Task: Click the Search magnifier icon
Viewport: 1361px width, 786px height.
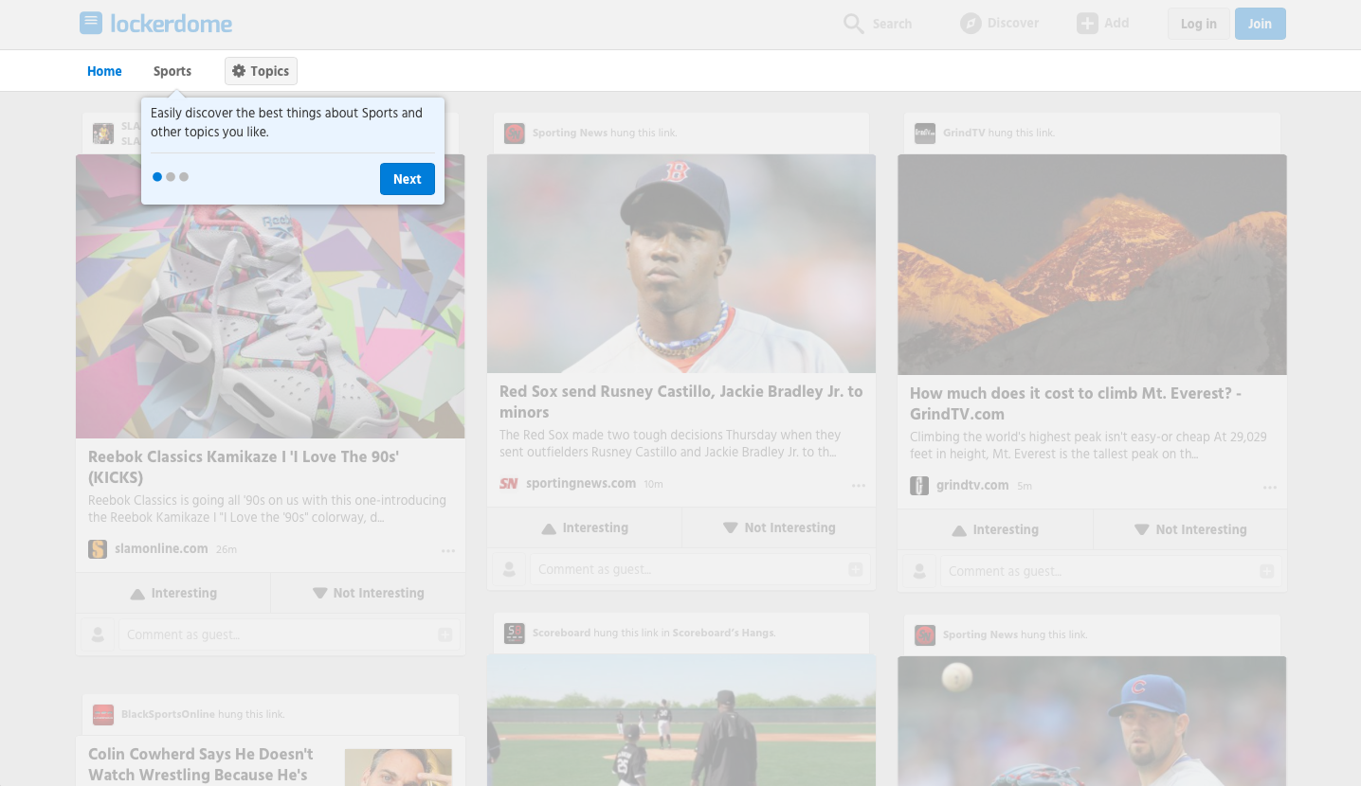Action: tap(854, 24)
